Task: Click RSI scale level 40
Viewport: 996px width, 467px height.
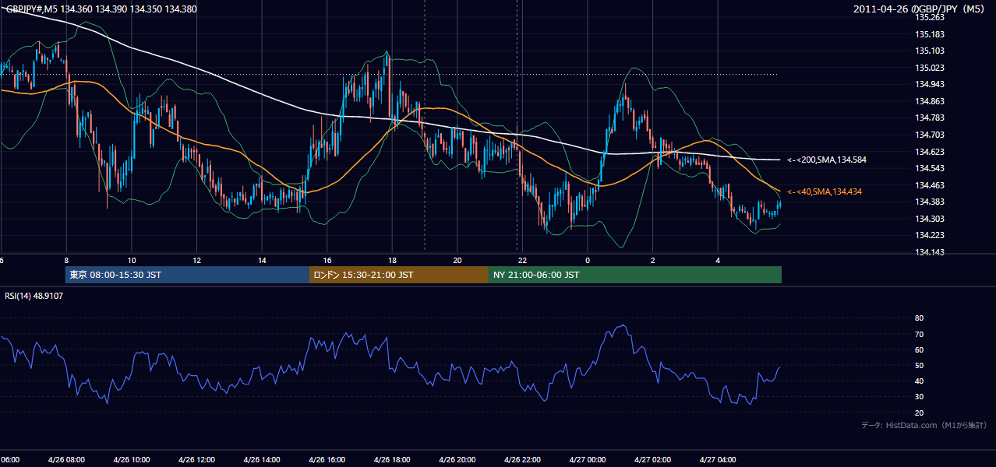Action: click(x=919, y=381)
